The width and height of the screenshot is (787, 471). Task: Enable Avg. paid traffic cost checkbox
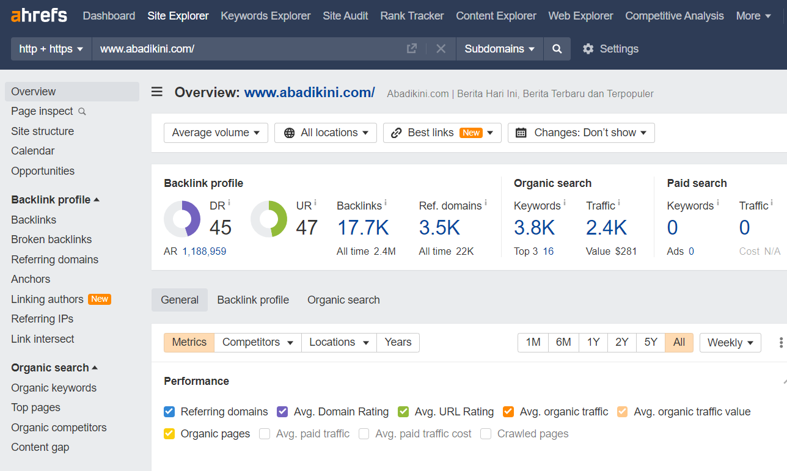[x=364, y=434]
